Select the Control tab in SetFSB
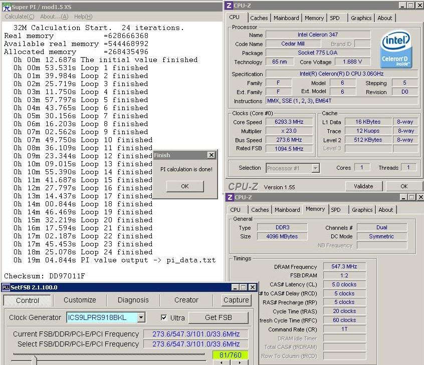Screen dimensions: 424x365 [27, 300]
